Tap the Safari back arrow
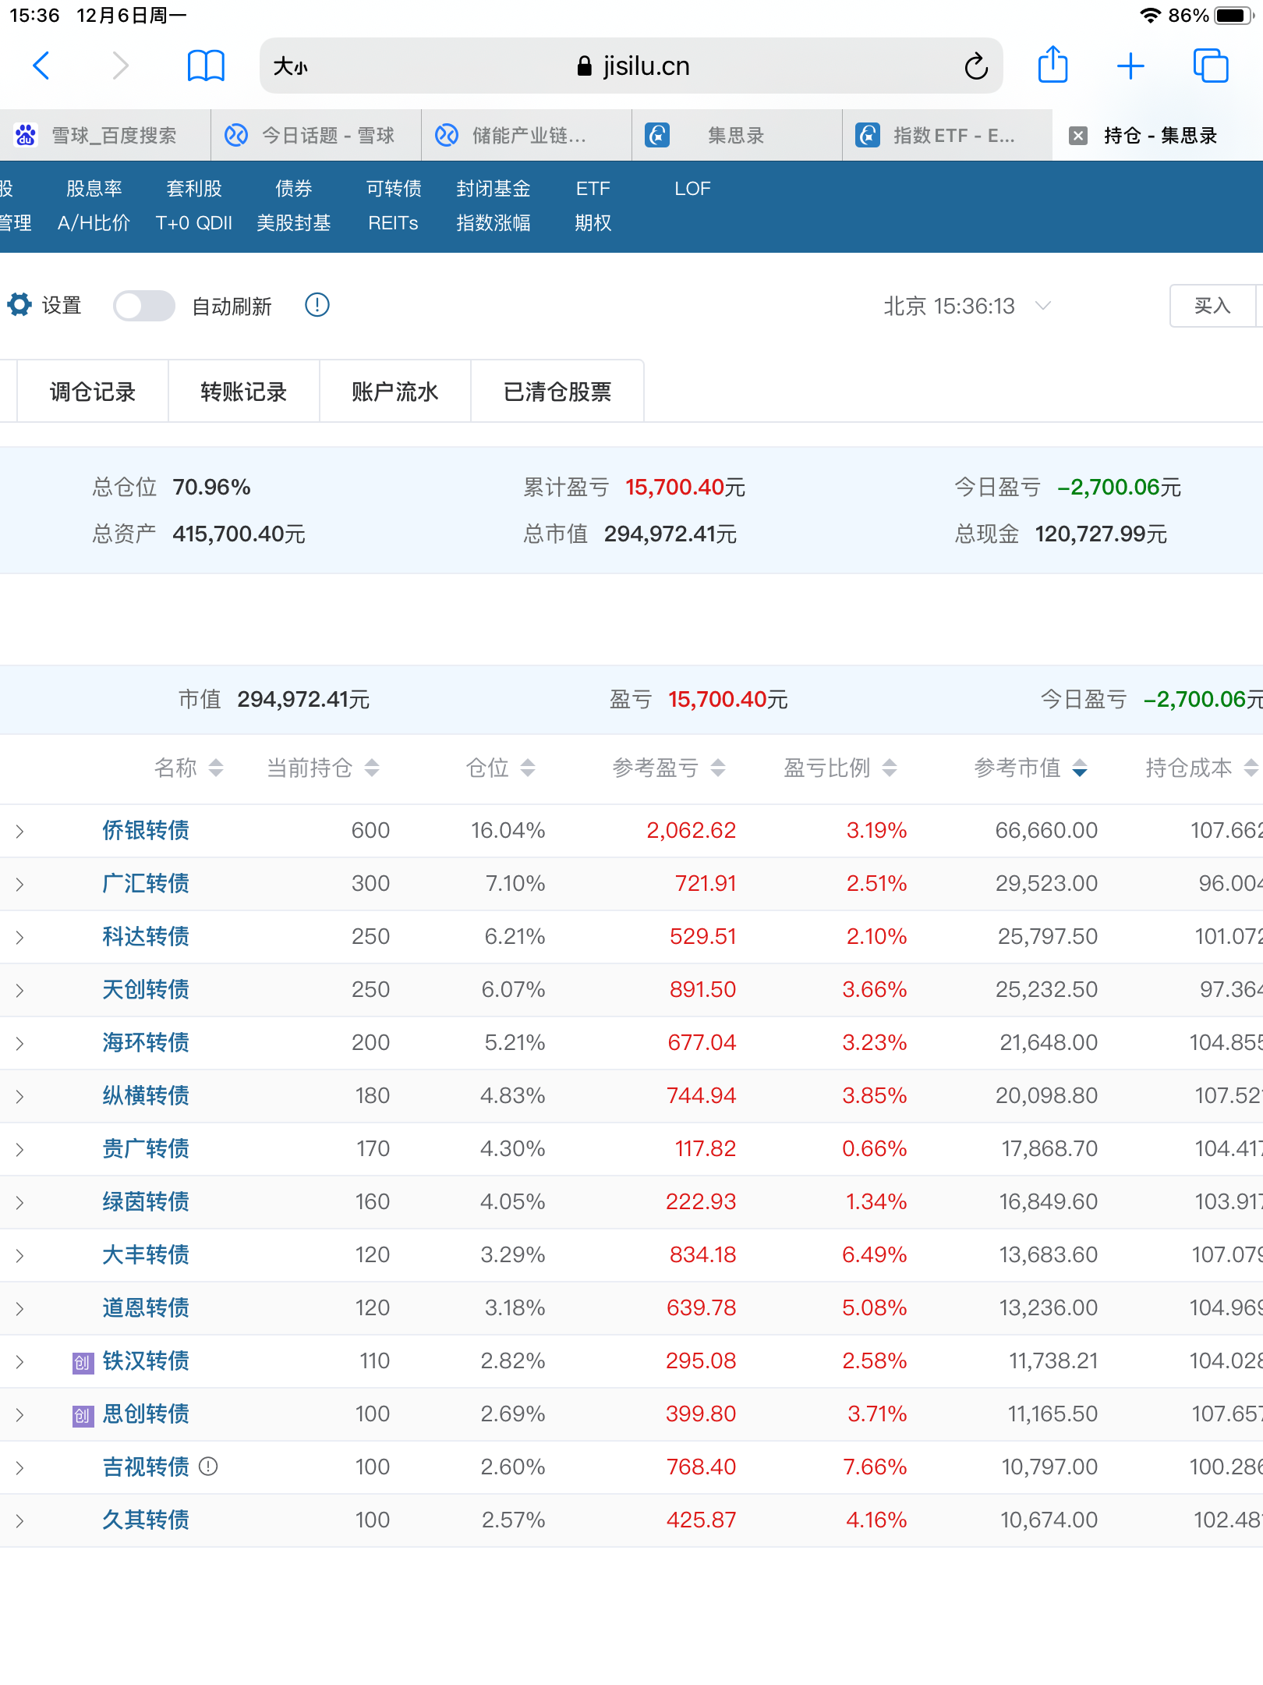The image size is (1263, 1685). pos(42,66)
